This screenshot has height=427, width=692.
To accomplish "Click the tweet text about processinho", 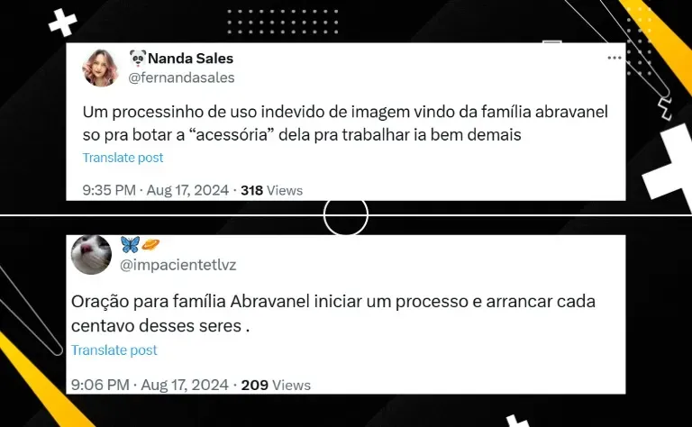I will click(345, 123).
